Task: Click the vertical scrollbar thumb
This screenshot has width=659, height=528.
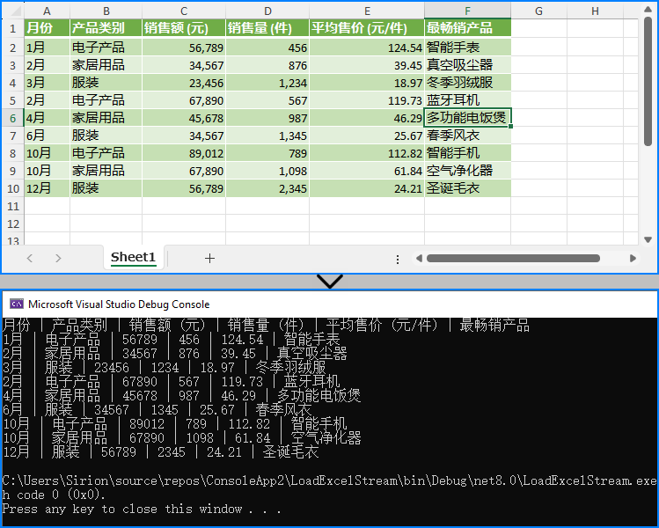Action: click(x=648, y=82)
